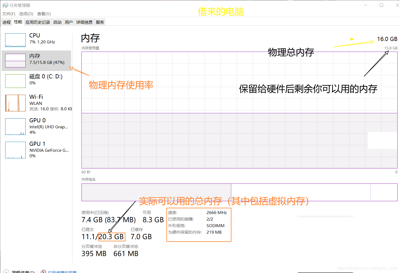400x273 pixels.
Task: Click the 非分页缓冲池 661 MB value
Action: [126, 254]
